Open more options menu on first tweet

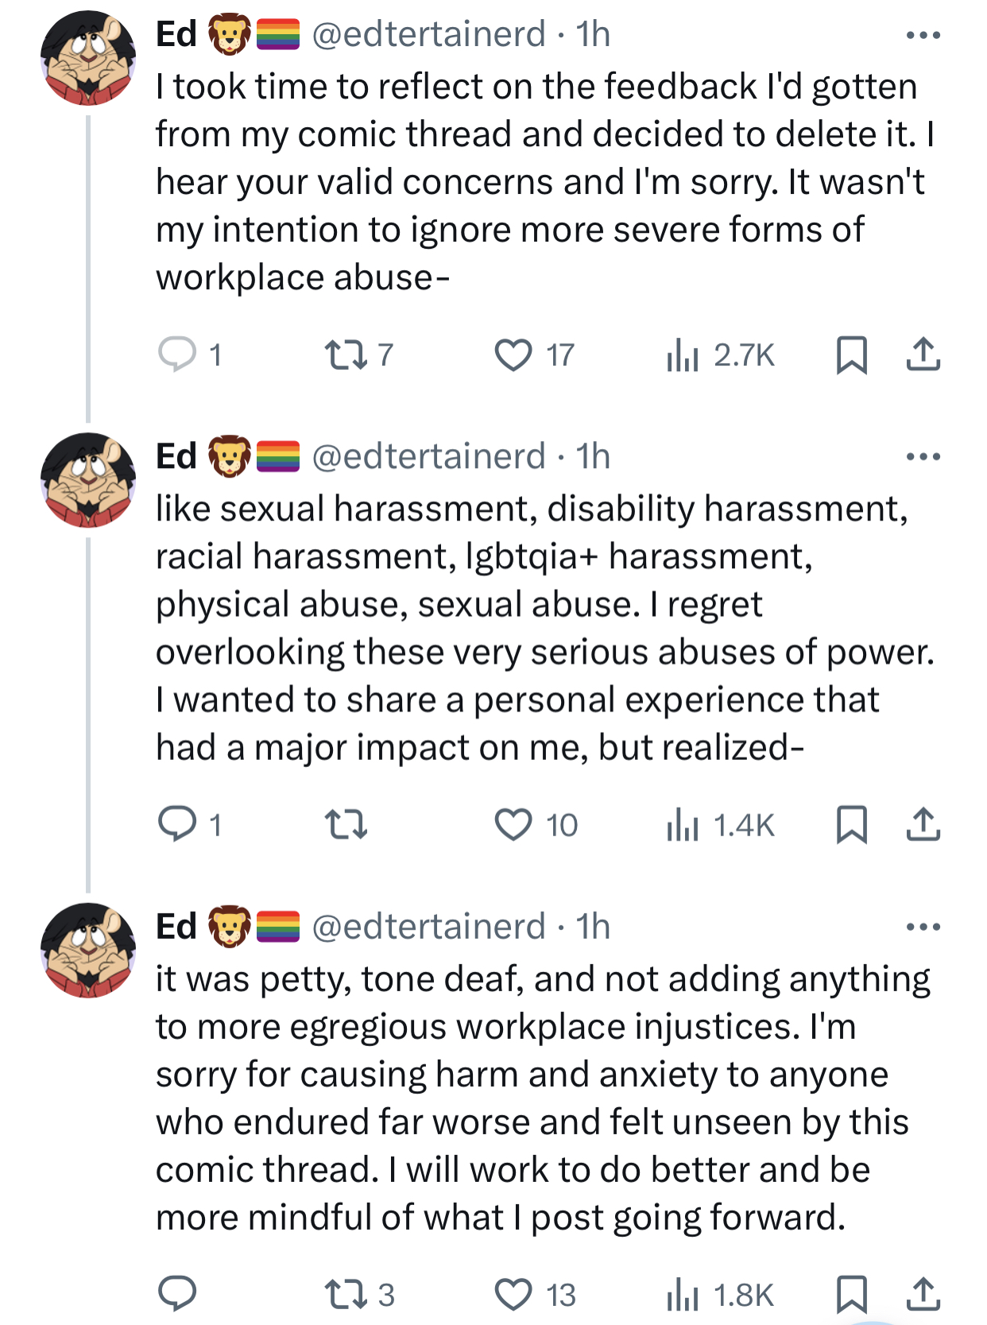[x=923, y=35]
